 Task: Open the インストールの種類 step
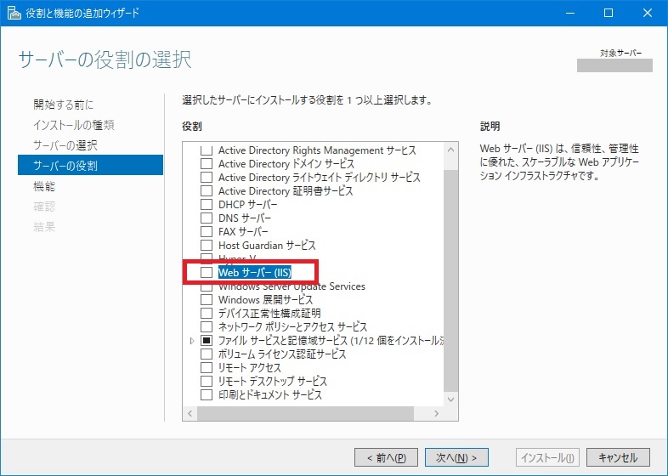point(74,125)
